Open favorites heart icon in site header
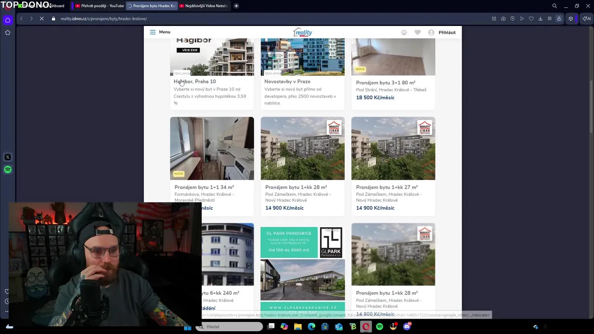 pyautogui.click(x=418, y=32)
